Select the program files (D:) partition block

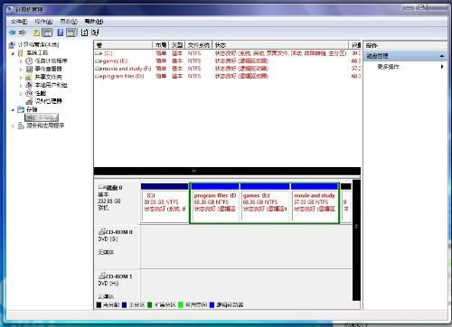[214, 203]
